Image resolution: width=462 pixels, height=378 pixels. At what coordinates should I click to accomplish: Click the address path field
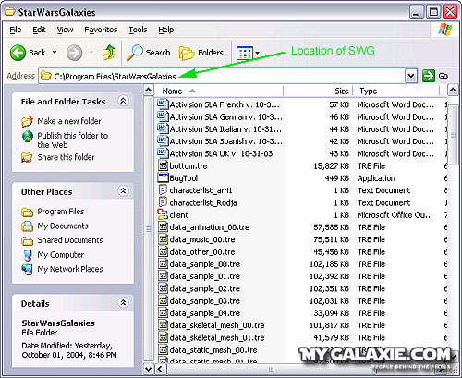[222, 76]
